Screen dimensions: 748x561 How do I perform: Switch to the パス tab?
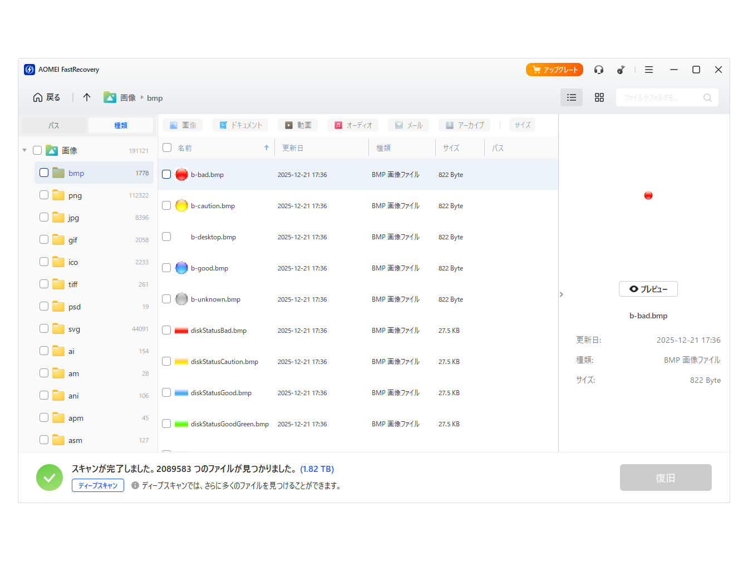54,125
